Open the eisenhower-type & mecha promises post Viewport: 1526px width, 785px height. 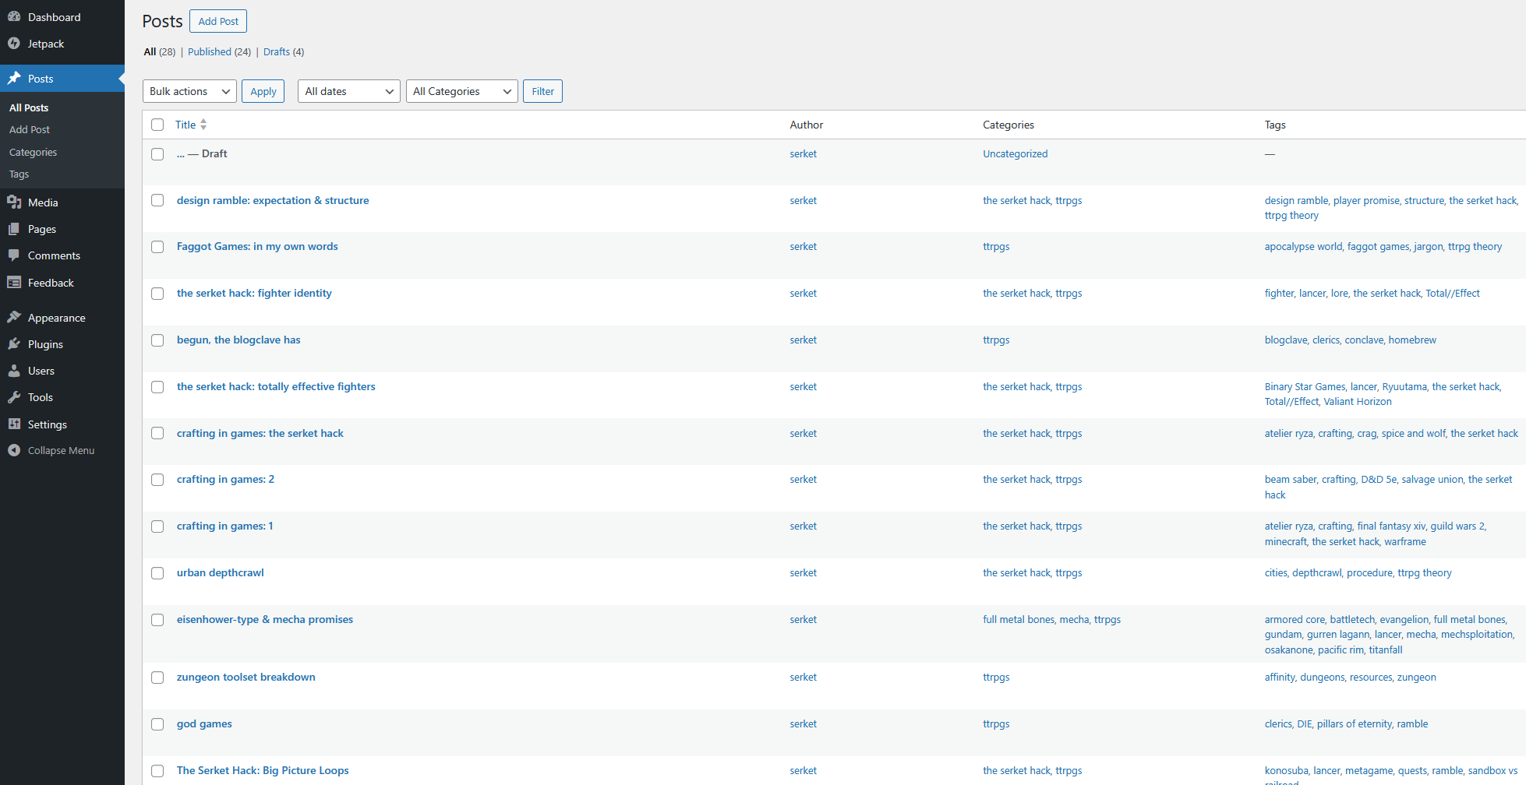click(x=265, y=619)
